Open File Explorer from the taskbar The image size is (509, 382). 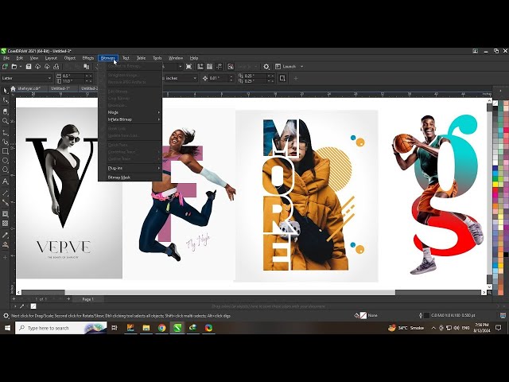(x=146, y=328)
